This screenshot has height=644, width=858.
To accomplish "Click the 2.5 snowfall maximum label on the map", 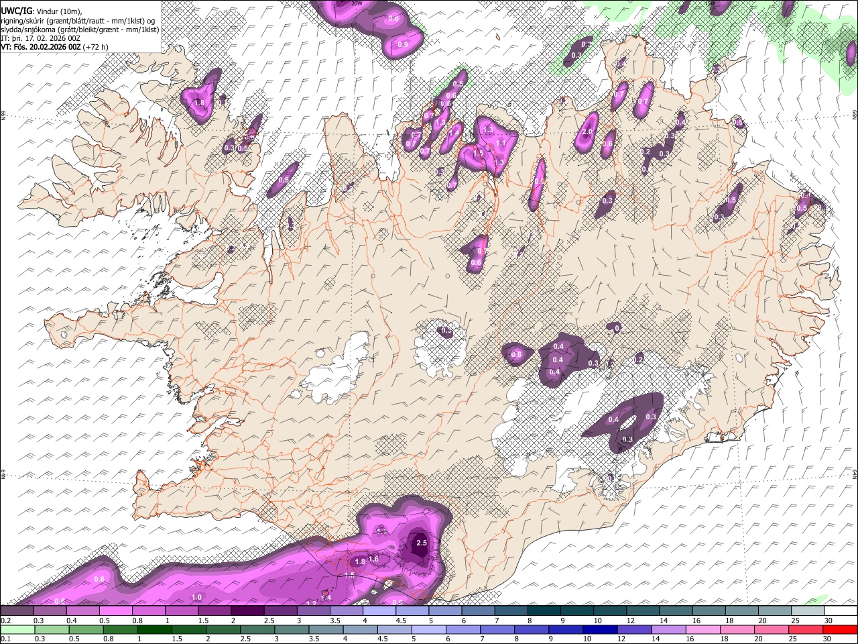I will 422,543.
